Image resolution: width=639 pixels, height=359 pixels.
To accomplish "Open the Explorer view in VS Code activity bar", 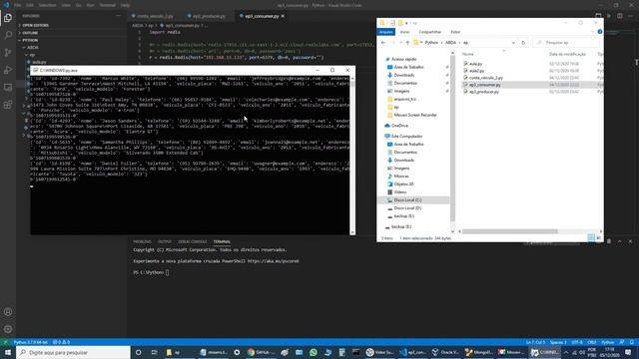I will click(8, 18).
